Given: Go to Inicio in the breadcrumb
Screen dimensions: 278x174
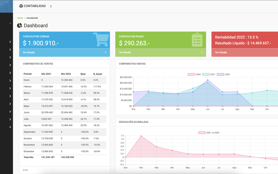Looking at the screenshot, I should [20, 18].
